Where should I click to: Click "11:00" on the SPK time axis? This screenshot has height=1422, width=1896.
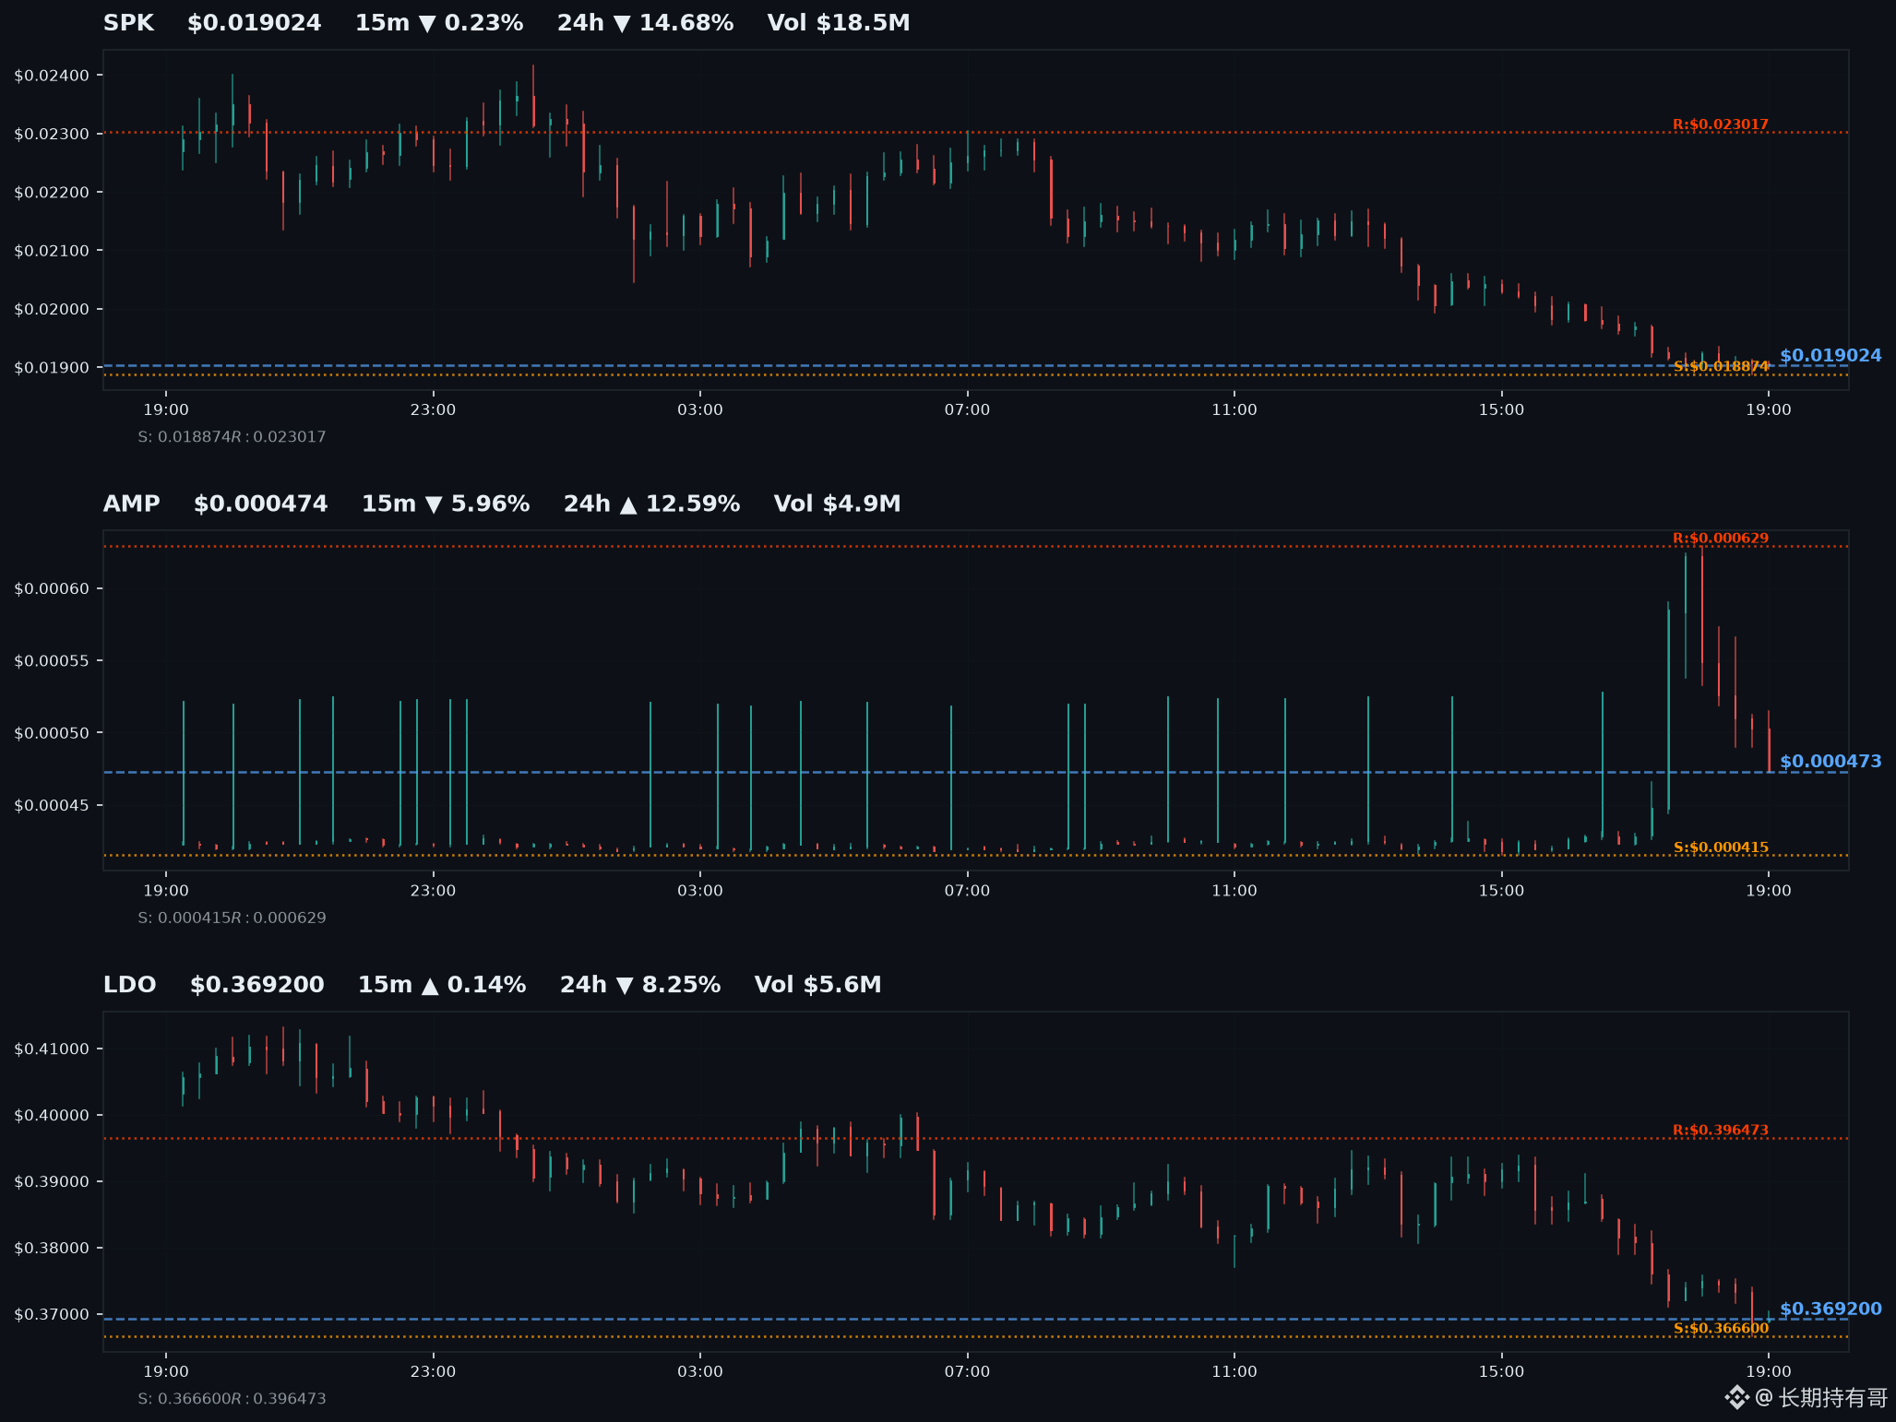pyautogui.click(x=1234, y=409)
